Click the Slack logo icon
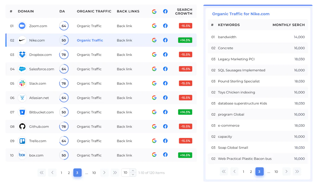Screen dimensions: 318x189 pos(22,83)
